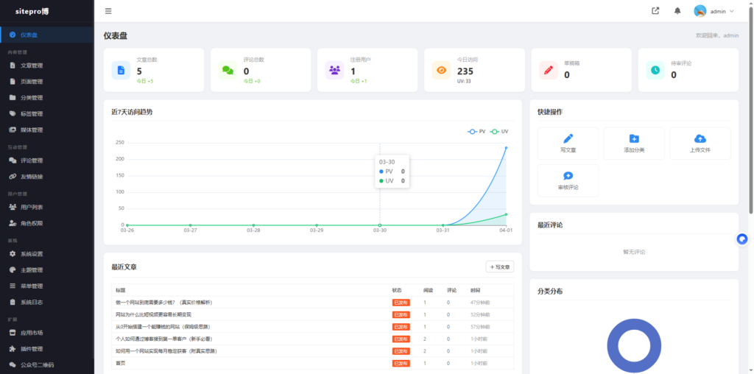Click the 评论总数 chat bubbles icon
Image resolution: width=754 pixels, height=374 pixels.
coord(228,70)
